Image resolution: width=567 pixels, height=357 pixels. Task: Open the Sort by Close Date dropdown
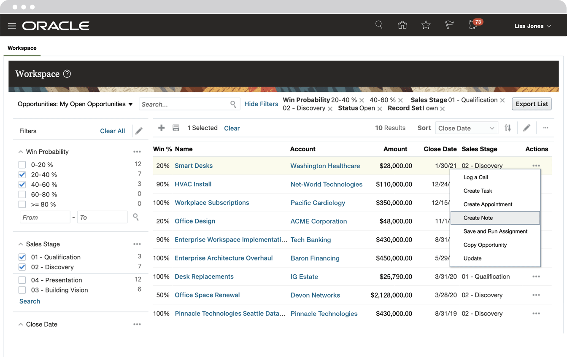pyautogui.click(x=467, y=128)
